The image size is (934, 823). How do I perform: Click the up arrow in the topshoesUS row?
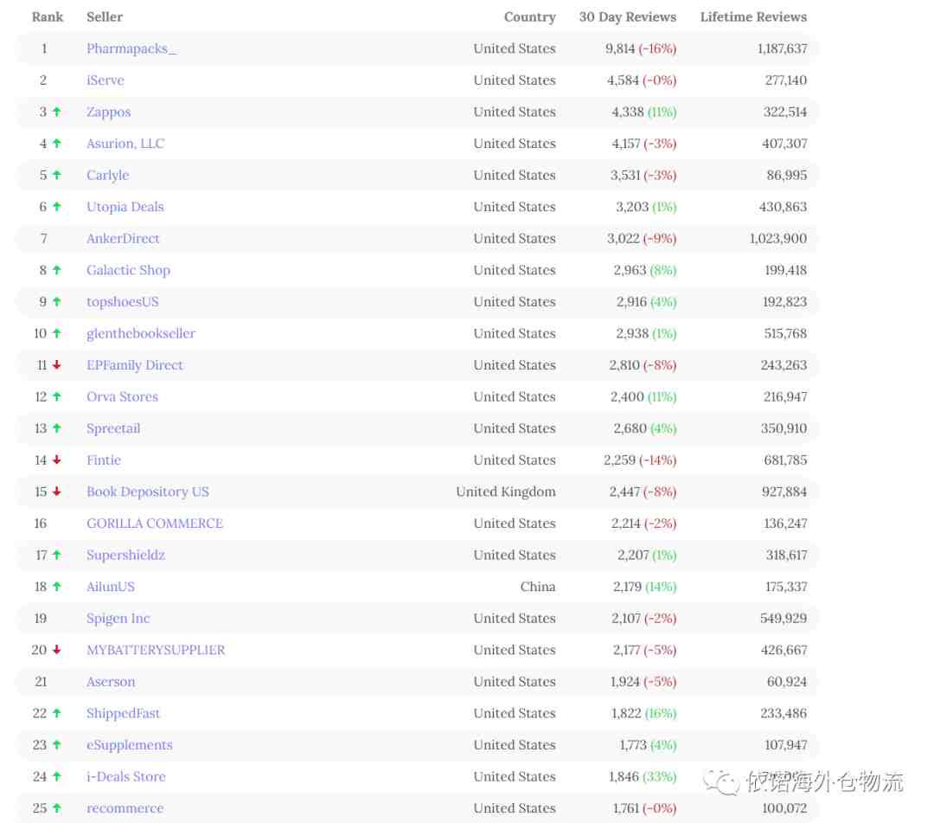click(x=56, y=301)
